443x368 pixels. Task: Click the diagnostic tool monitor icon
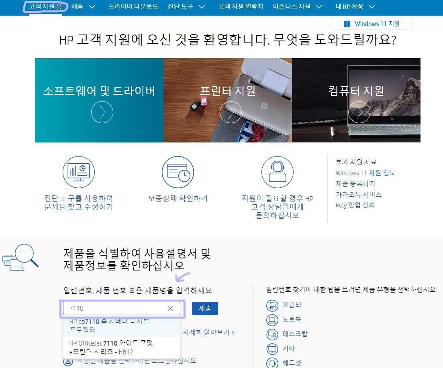pyautogui.click(x=79, y=172)
